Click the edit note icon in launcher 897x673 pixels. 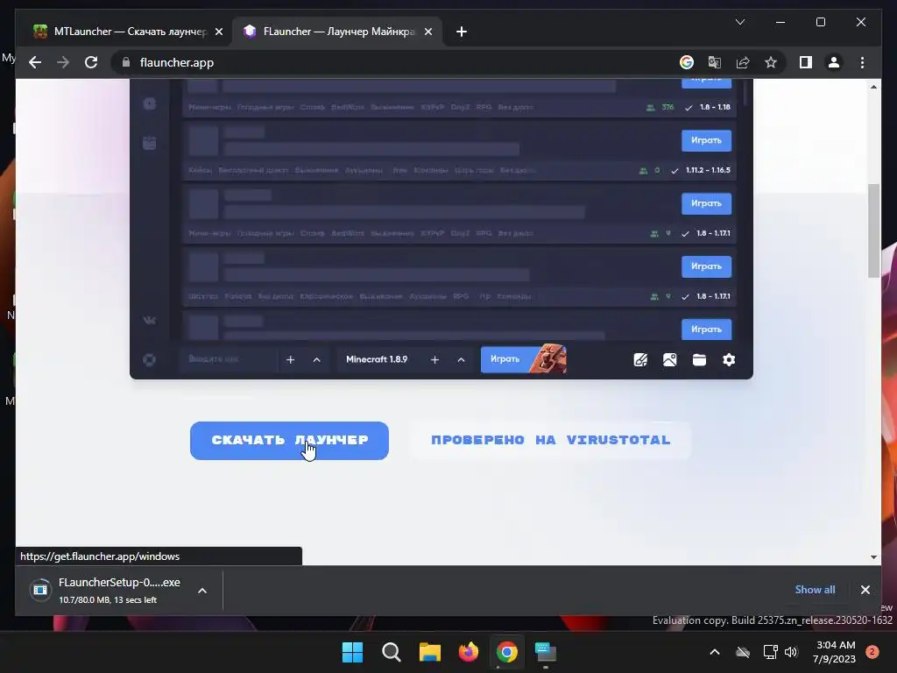640,359
